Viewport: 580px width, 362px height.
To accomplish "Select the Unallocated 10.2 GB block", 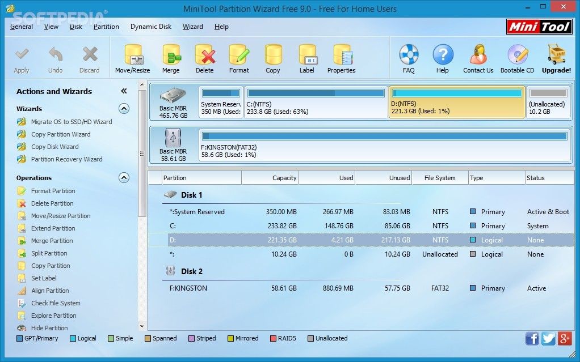I will point(548,102).
